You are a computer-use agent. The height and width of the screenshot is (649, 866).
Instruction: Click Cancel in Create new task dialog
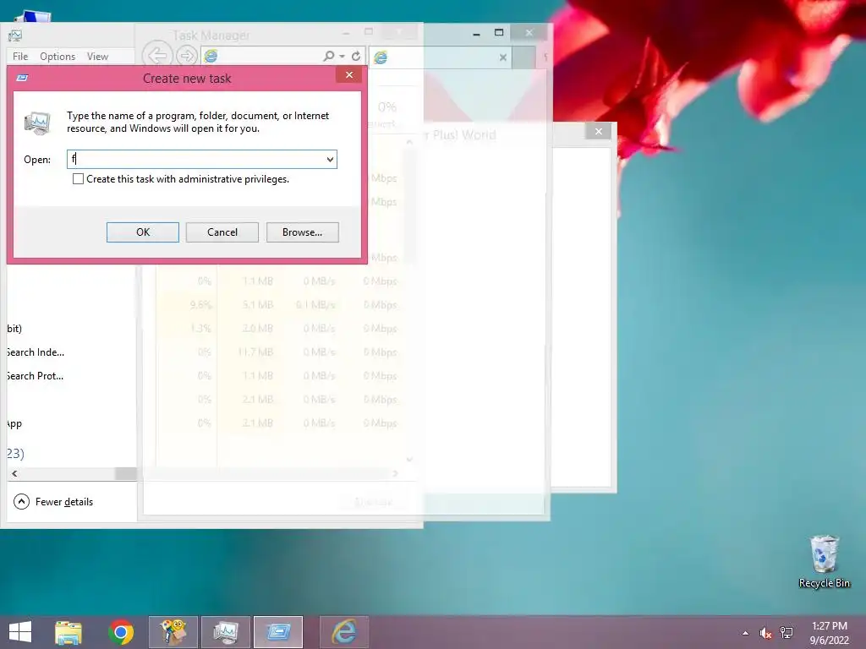point(222,232)
